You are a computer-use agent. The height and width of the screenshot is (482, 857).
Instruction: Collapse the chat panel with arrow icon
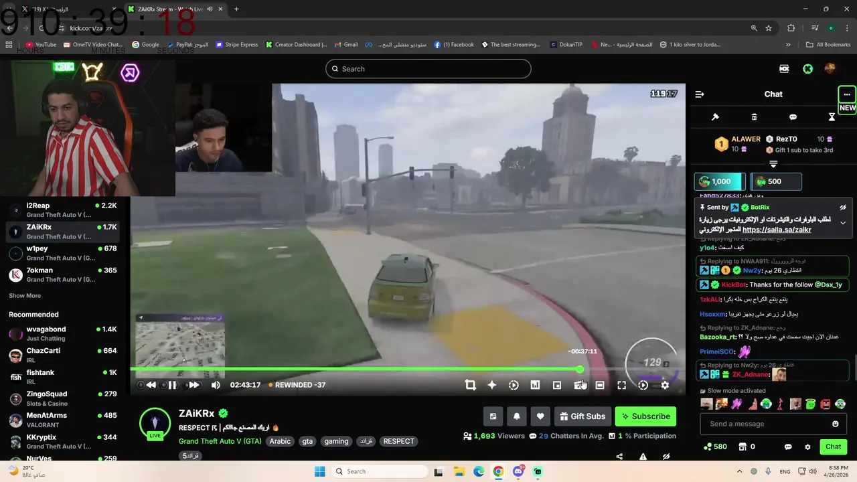point(700,94)
